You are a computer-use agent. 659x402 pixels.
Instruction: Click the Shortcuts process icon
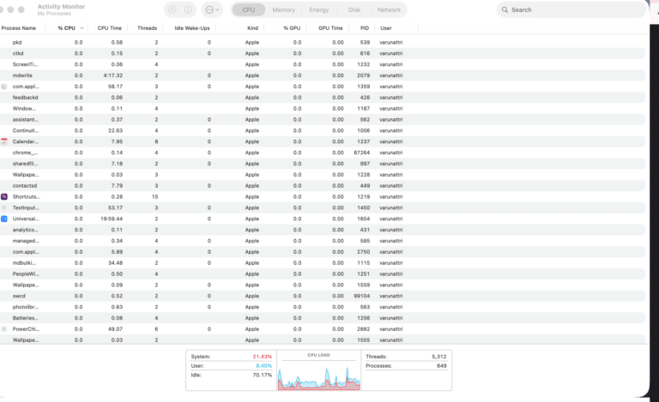pos(4,196)
